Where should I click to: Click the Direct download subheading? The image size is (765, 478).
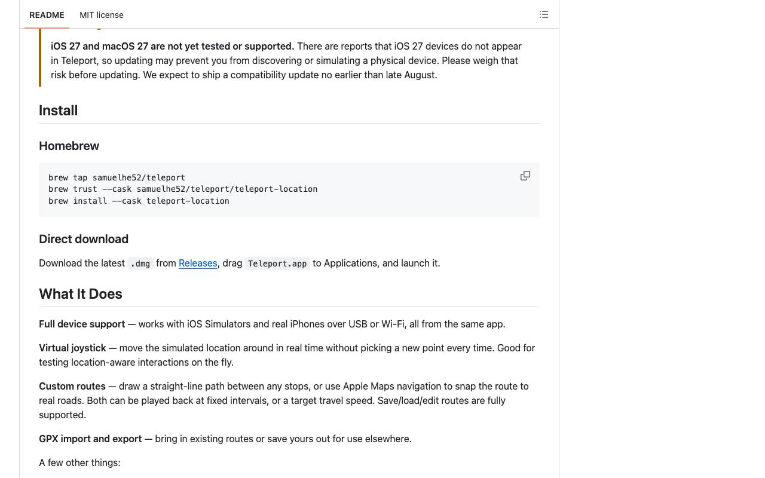84,239
